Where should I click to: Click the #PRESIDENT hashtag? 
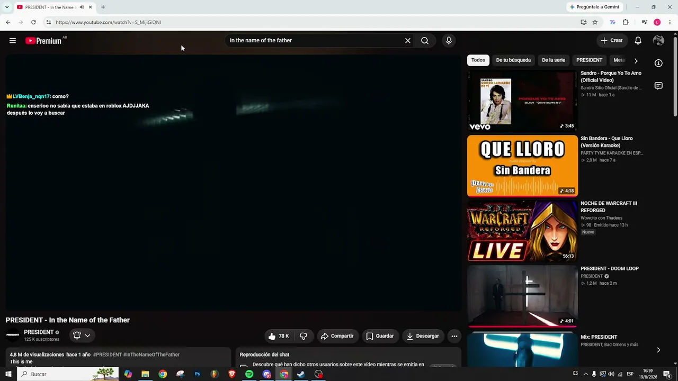click(x=108, y=355)
